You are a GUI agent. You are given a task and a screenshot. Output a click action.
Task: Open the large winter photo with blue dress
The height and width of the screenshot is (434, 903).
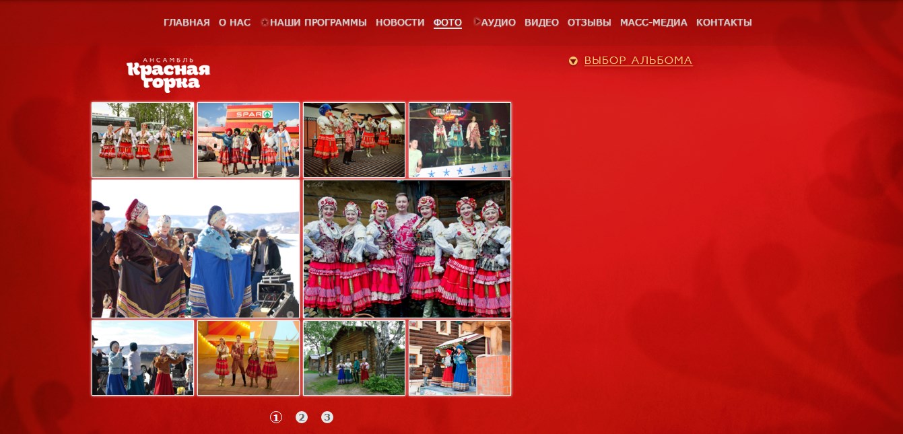(195, 249)
